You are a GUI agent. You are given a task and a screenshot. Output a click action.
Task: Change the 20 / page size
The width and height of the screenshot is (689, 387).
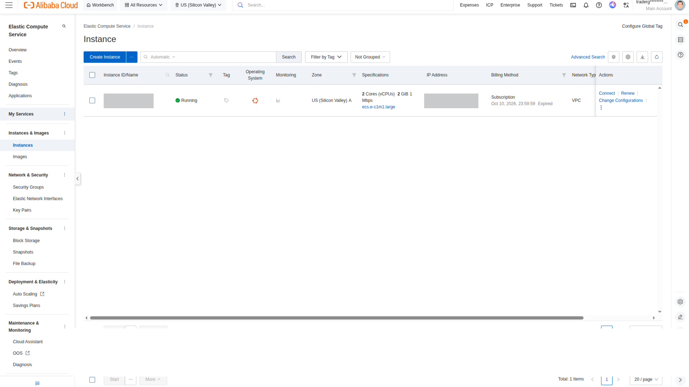(646, 379)
